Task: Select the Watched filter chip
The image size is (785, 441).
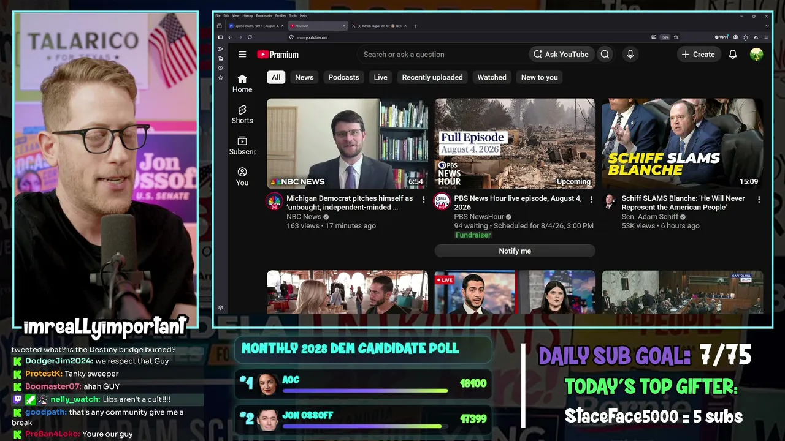Action: click(492, 77)
